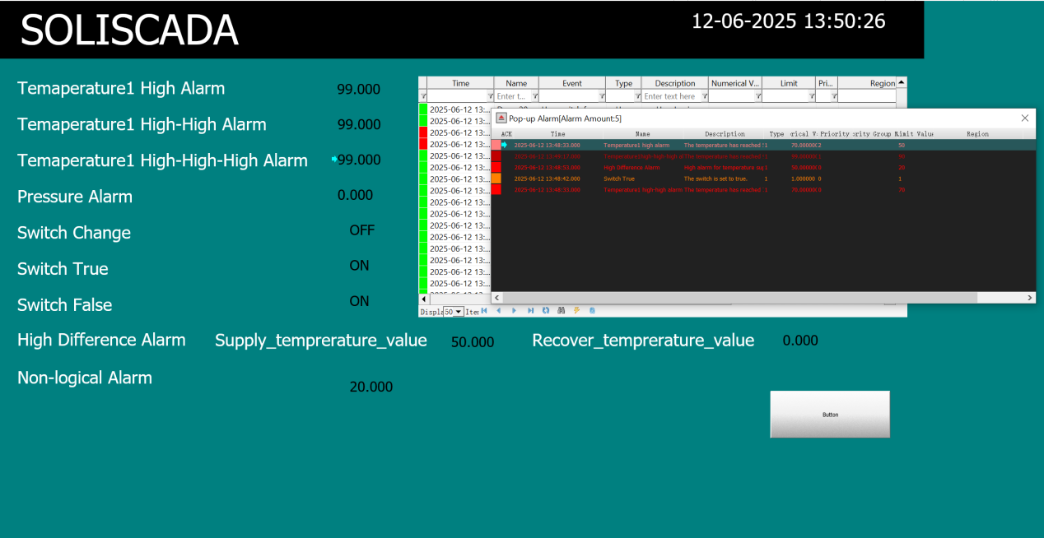Click the ACK arrow on Temperature1 high alarm row
Image resolution: width=1044 pixels, height=538 pixels.
click(x=505, y=145)
